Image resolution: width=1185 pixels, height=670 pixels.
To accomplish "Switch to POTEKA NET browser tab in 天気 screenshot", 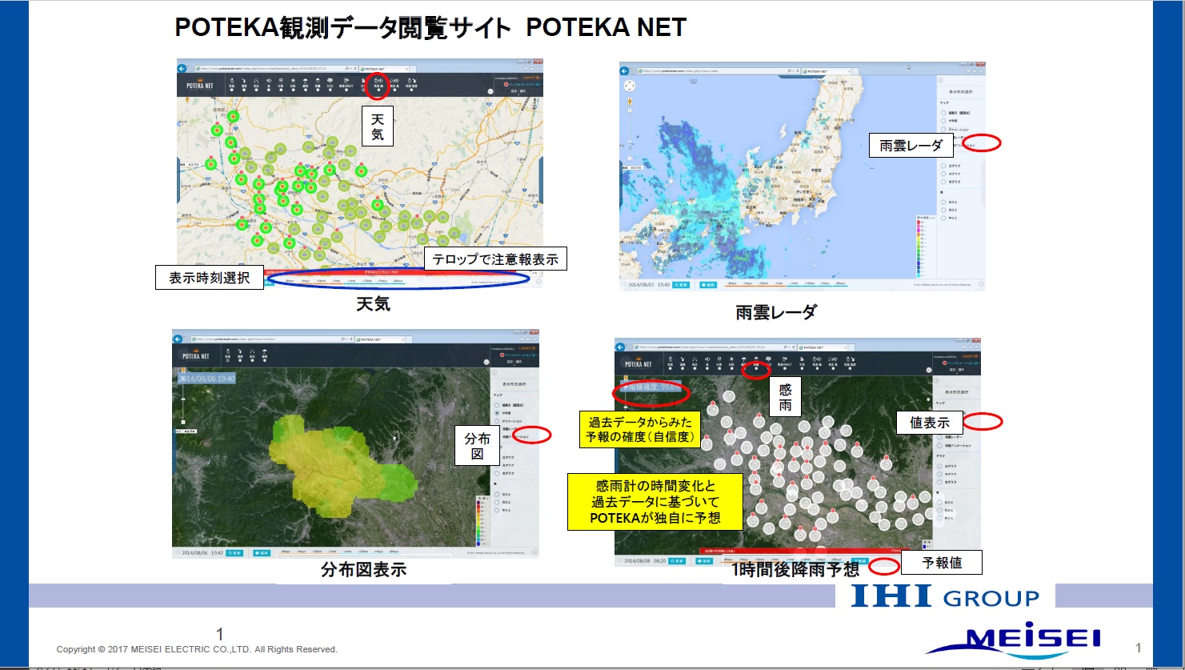I will (386, 69).
